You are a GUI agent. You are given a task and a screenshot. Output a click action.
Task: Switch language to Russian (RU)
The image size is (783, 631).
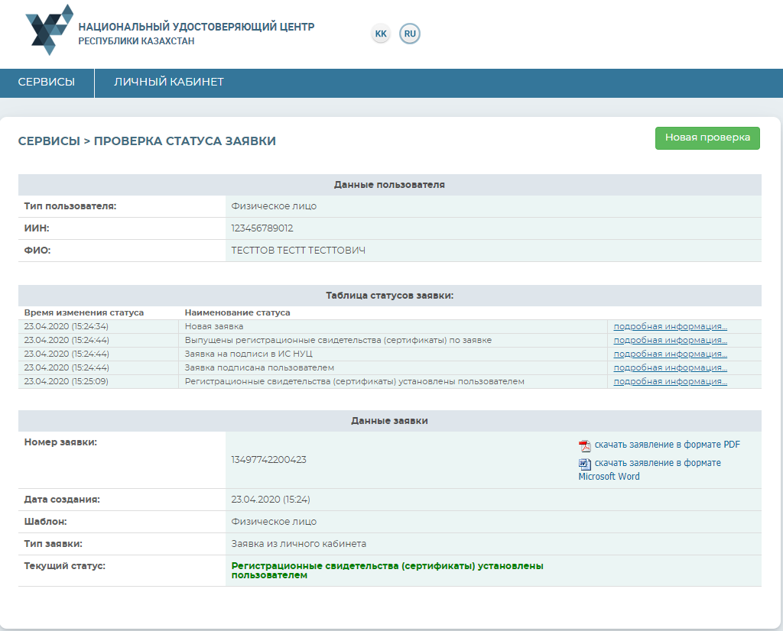click(x=410, y=34)
